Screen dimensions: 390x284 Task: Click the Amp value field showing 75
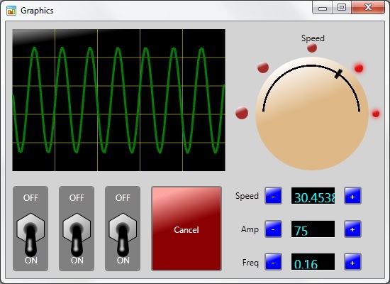pyautogui.click(x=313, y=229)
